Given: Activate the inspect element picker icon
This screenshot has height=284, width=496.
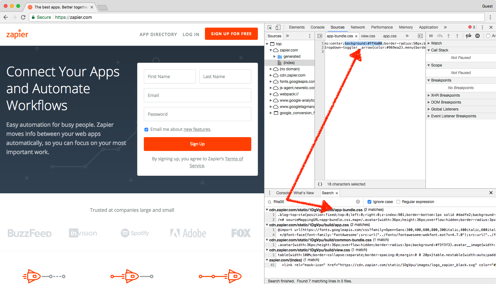Looking at the screenshot, I should pos(269,27).
